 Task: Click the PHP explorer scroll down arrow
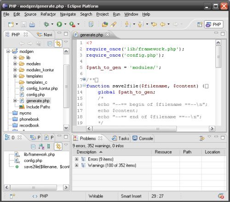(x=66, y=128)
